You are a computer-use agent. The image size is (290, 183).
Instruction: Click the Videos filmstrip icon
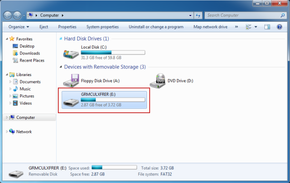tap(15, 103)
